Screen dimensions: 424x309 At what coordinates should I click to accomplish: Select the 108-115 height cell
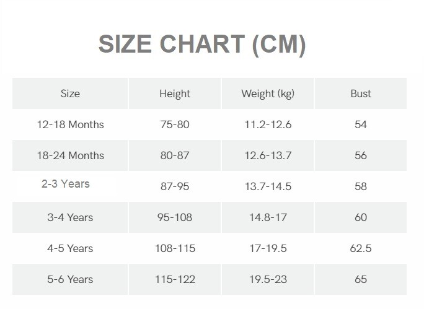(175, 248)
